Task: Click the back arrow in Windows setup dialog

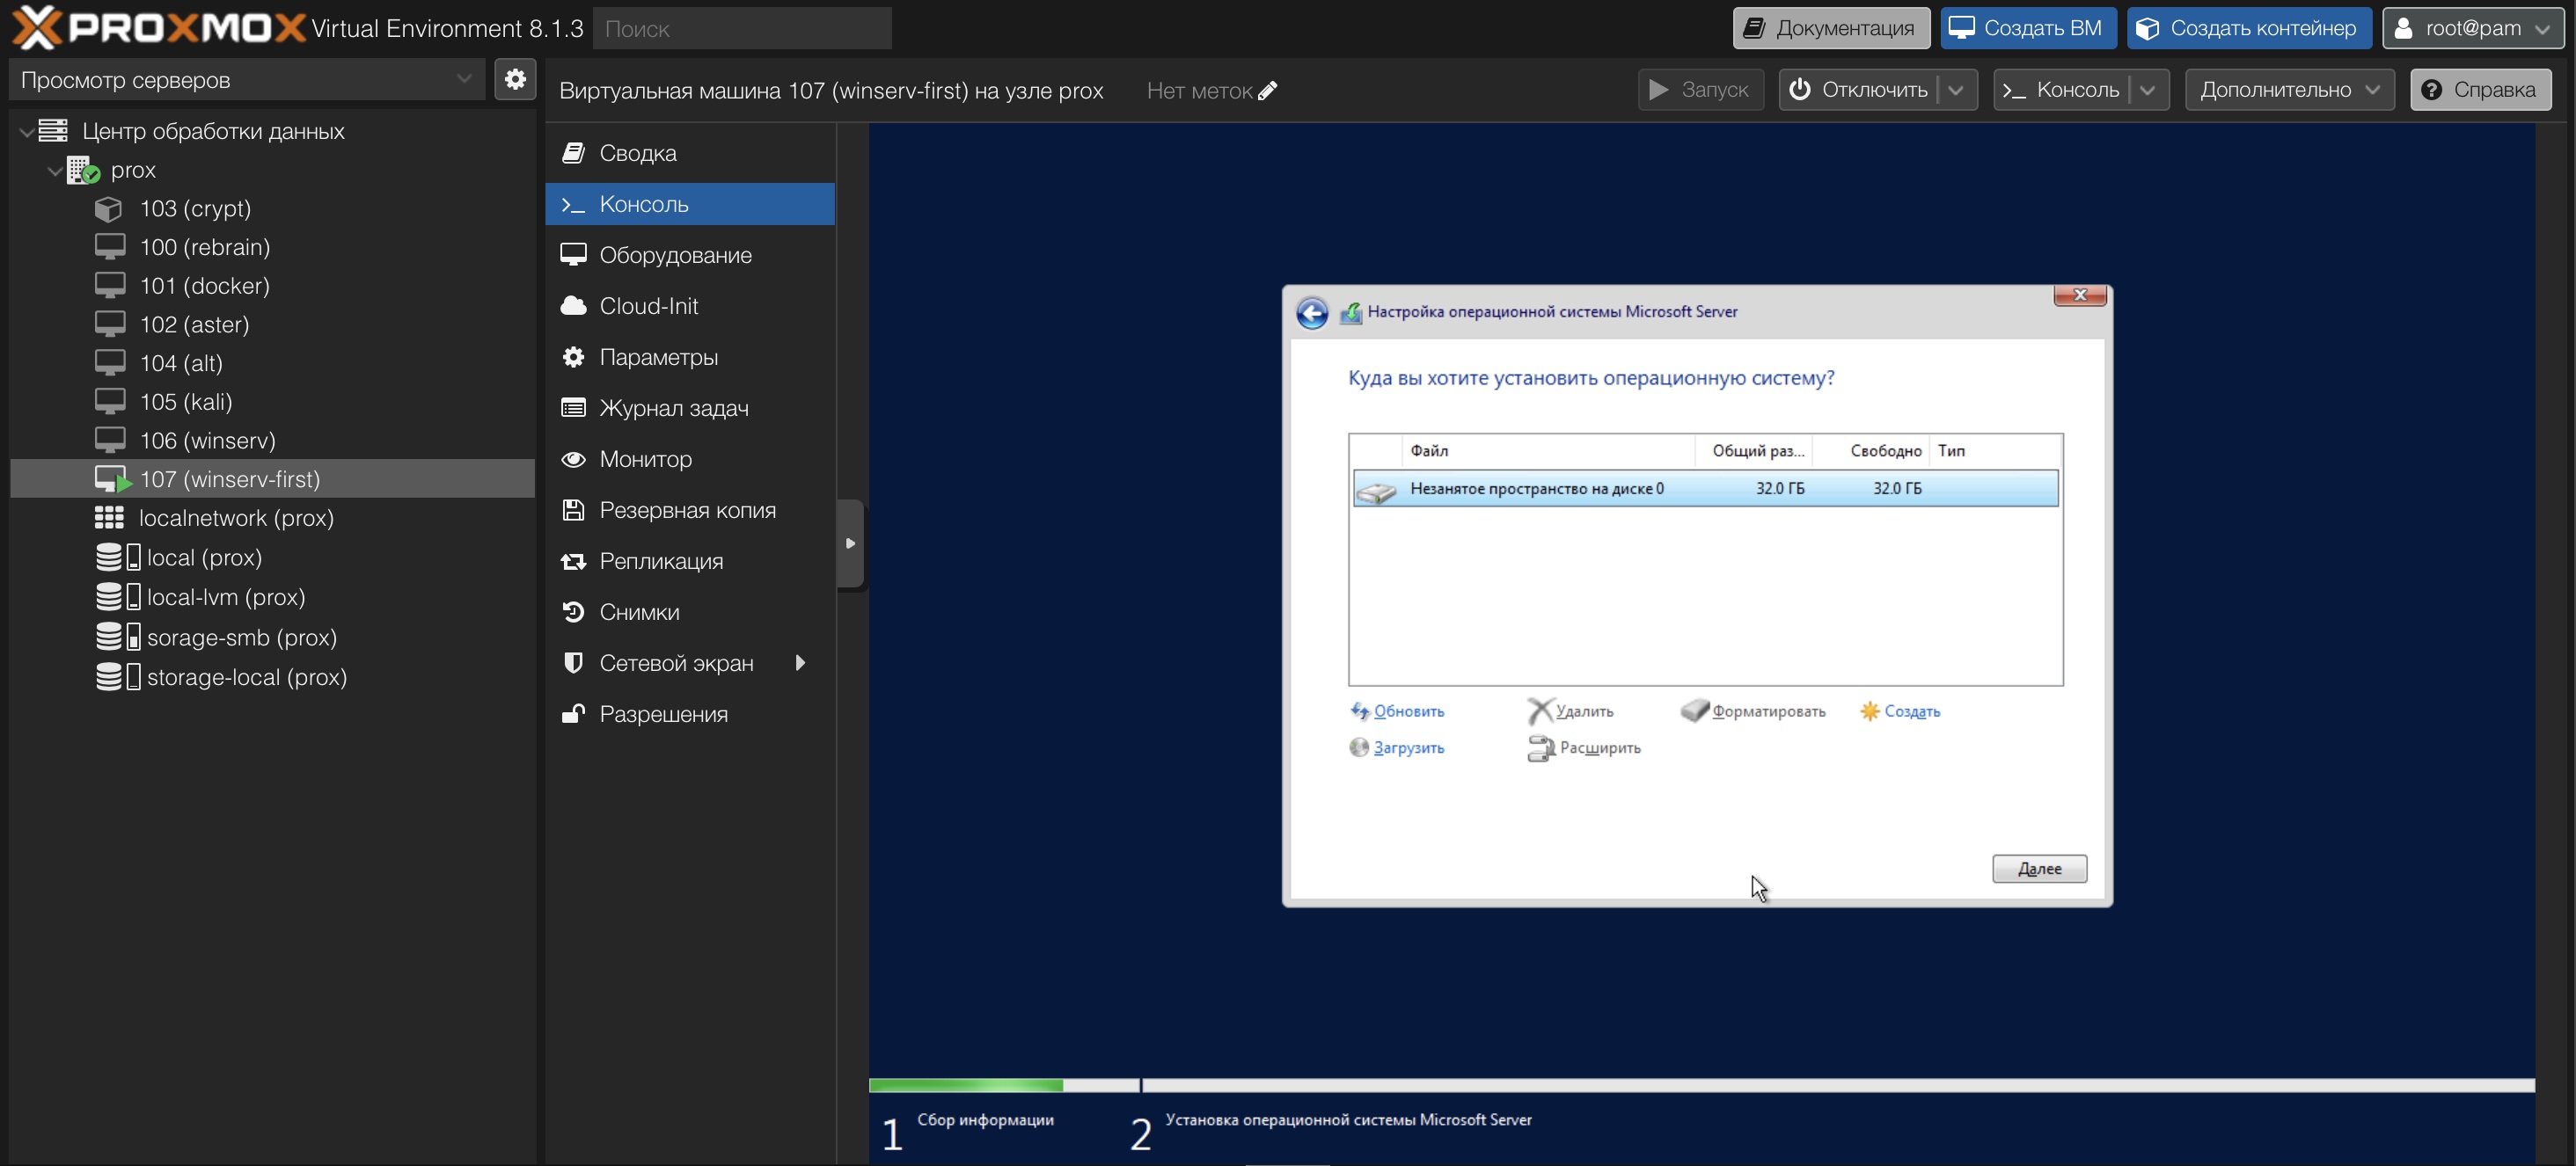Action: coord(1312,313)
